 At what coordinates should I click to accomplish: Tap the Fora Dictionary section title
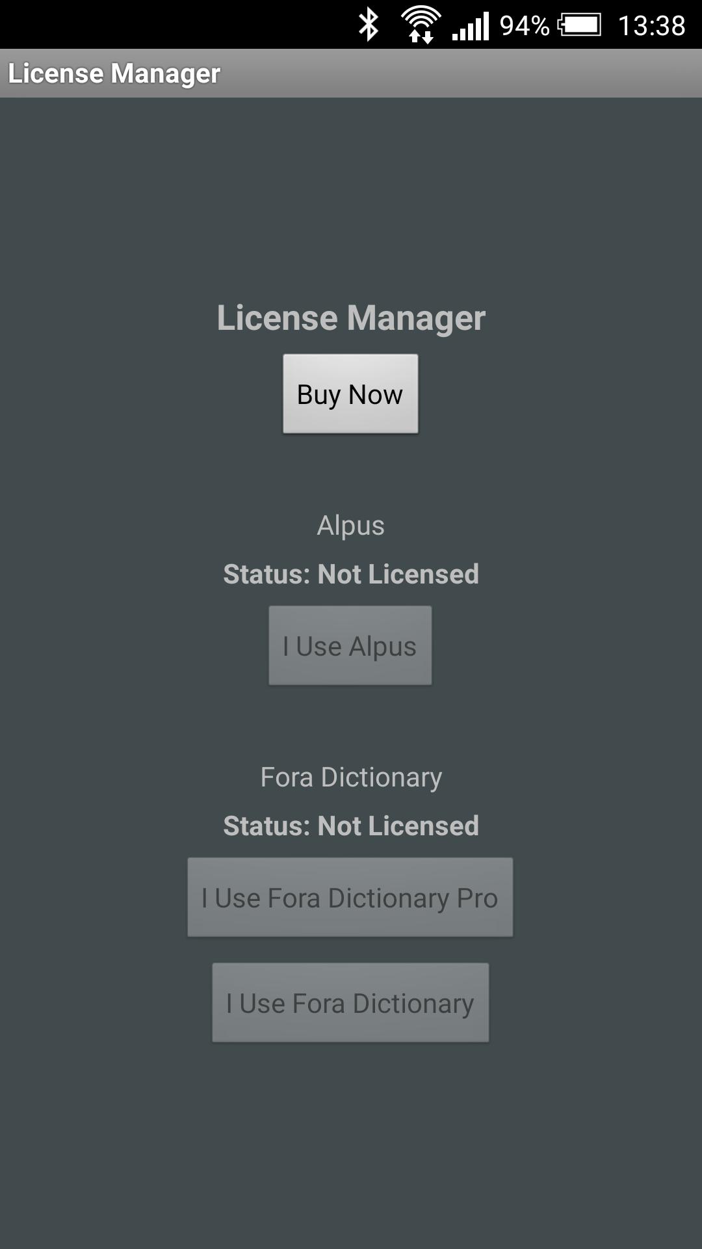point(351,777)
